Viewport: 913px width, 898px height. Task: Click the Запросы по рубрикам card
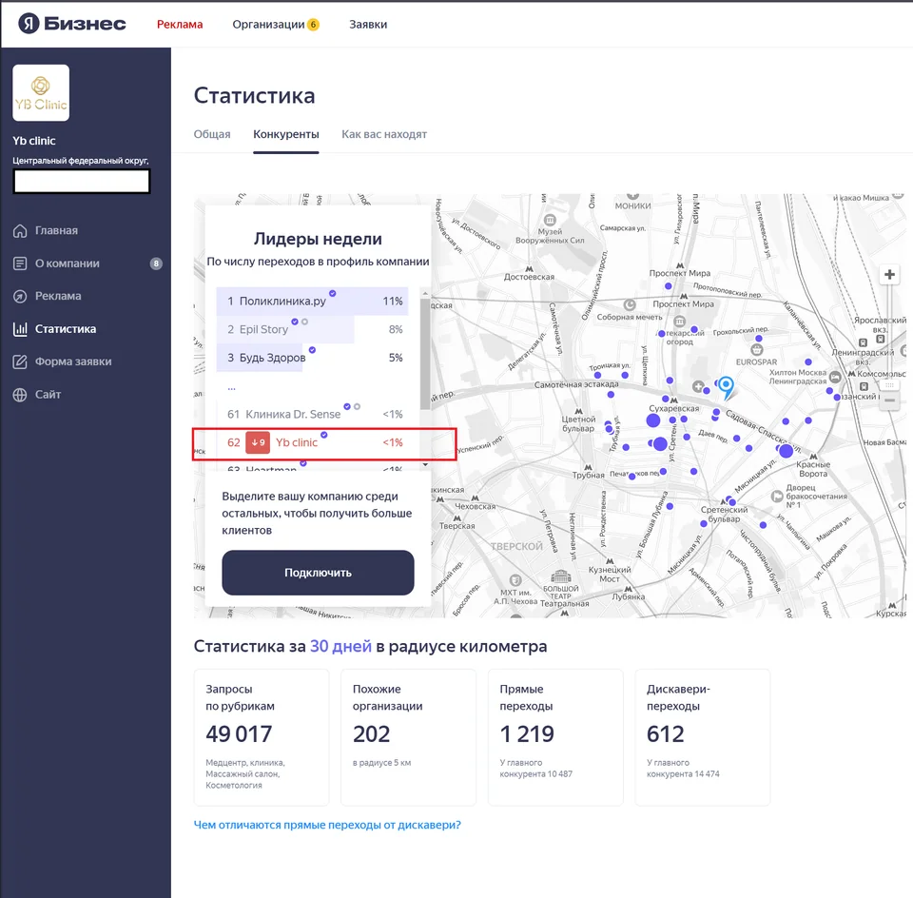[262, 737]
